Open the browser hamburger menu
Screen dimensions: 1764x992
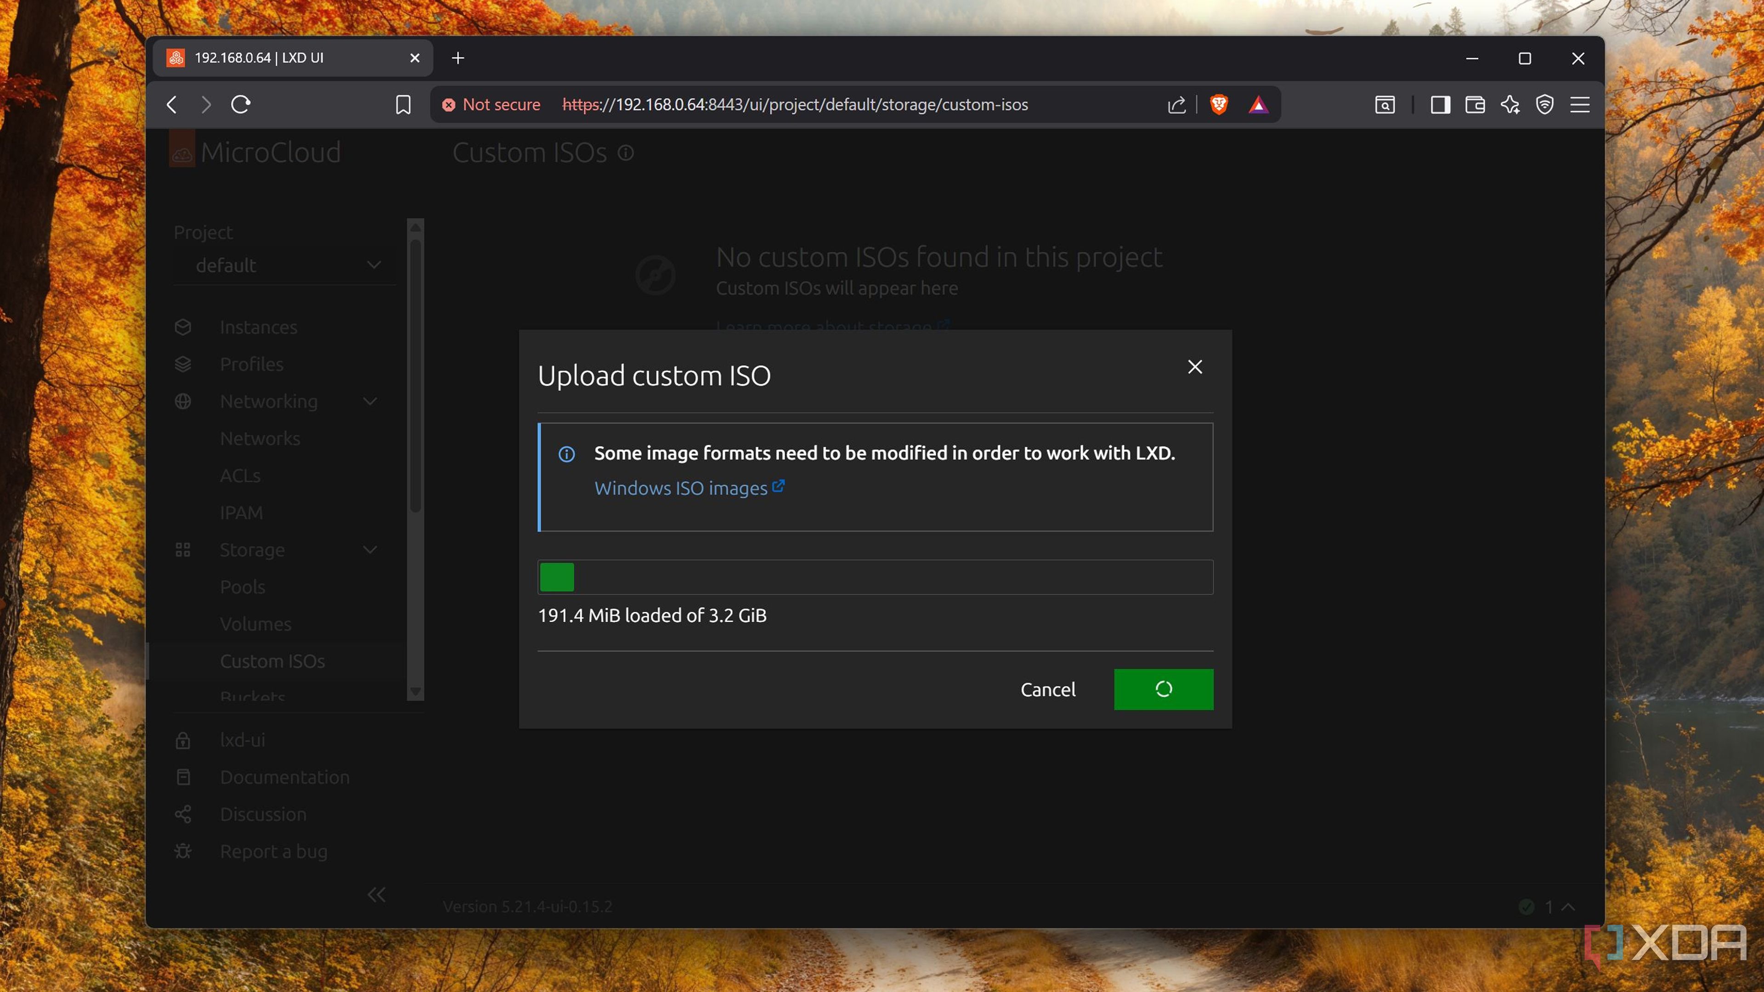point(1580,105)
